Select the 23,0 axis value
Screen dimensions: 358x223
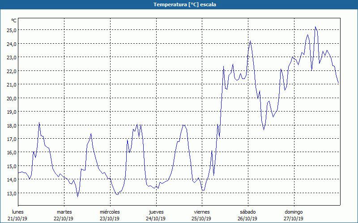tap(12, 58)
